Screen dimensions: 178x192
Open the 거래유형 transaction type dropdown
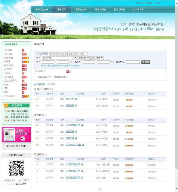83,58
